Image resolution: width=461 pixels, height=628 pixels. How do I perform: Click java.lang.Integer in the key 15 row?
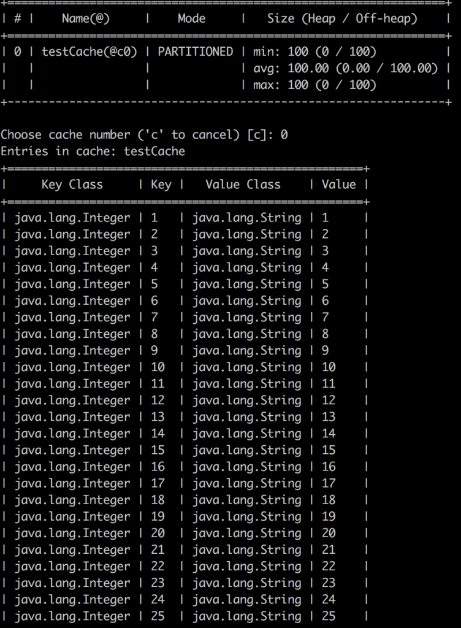(72, 450)
